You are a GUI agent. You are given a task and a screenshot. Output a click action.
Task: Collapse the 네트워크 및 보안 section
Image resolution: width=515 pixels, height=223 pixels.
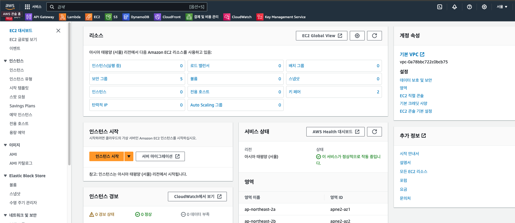pyautogui.click(x=5, y=215)
